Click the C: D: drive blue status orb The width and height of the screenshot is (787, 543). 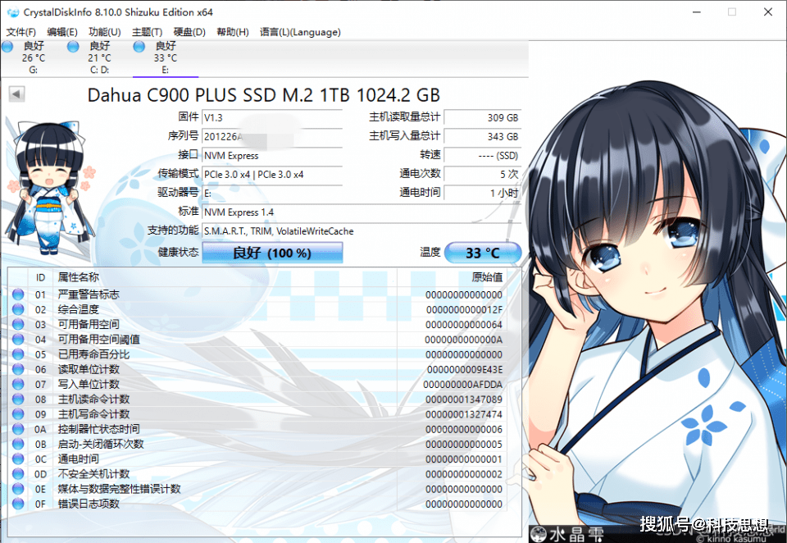73,47
